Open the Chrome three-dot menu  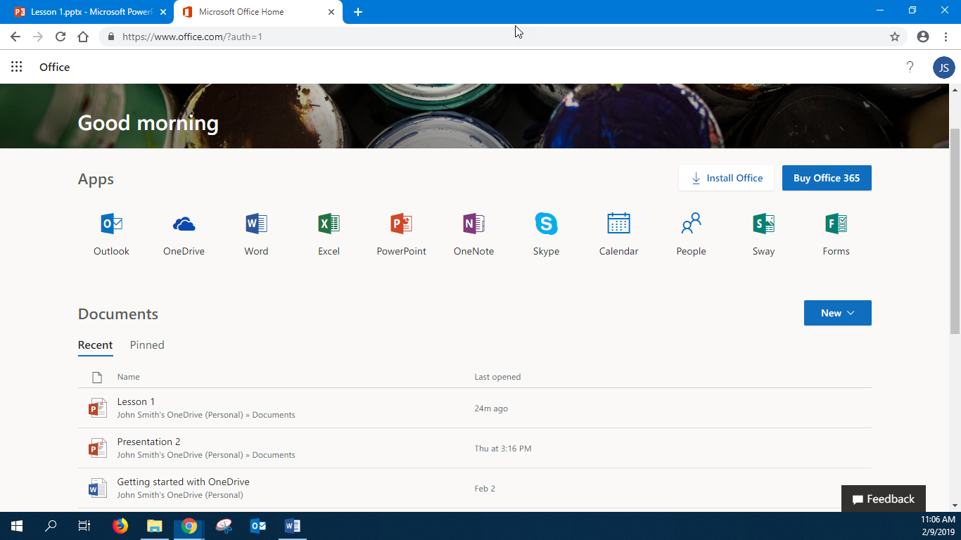[x=945, y=37]
